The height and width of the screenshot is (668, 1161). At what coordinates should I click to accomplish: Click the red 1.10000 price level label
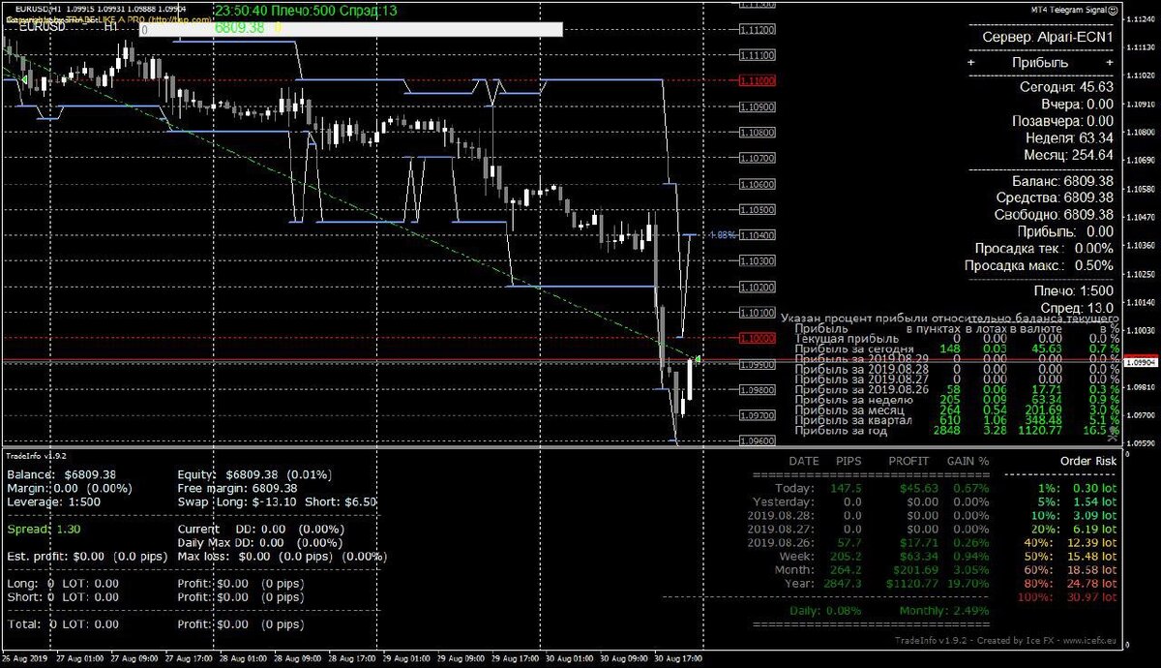pyautogui.click(x=757, y=338)
